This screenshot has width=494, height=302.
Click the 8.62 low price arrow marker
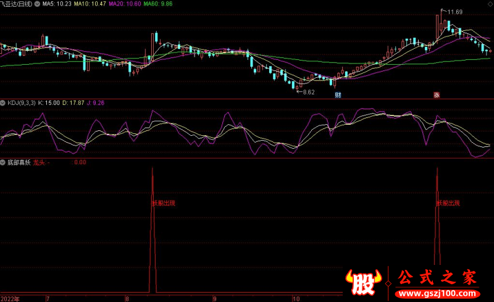(x=305, y=92)
